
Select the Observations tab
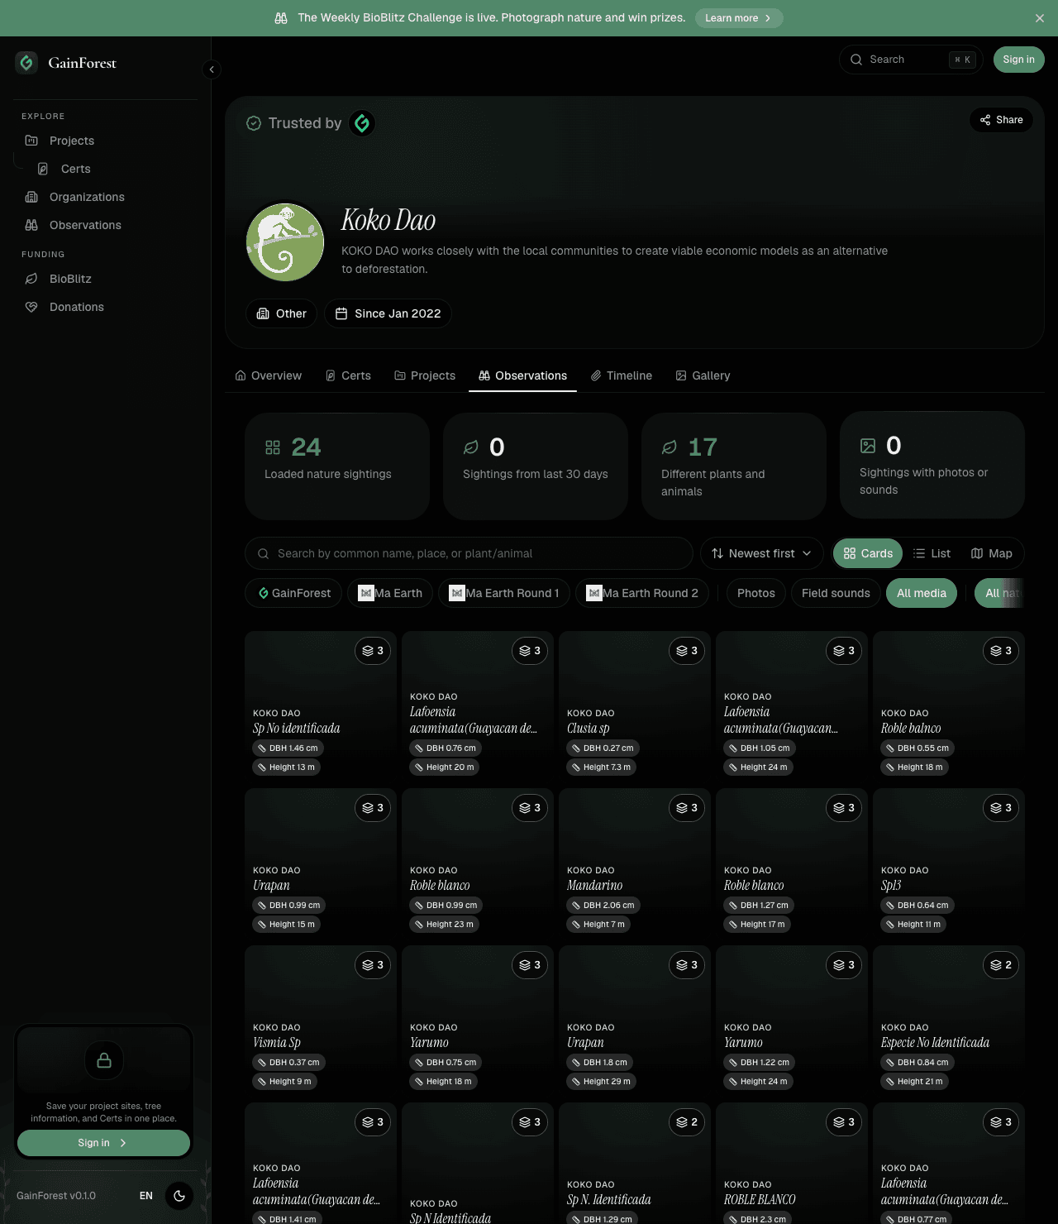point(522,375)
